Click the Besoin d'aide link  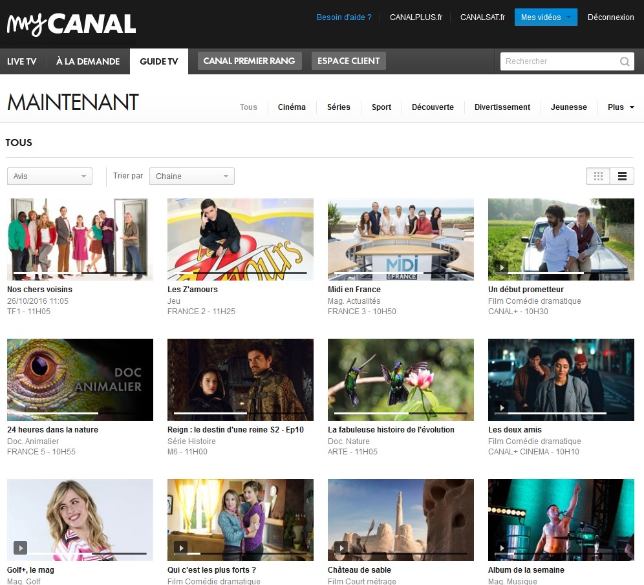click(x=344, y=17)
